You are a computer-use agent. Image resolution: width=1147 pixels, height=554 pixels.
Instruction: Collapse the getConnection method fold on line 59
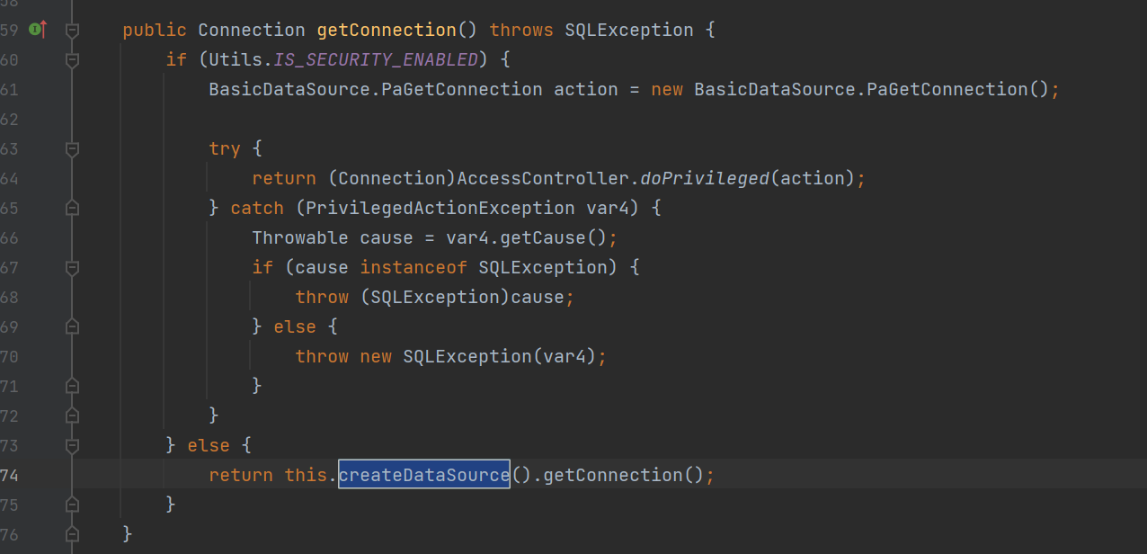pos(72,31)
